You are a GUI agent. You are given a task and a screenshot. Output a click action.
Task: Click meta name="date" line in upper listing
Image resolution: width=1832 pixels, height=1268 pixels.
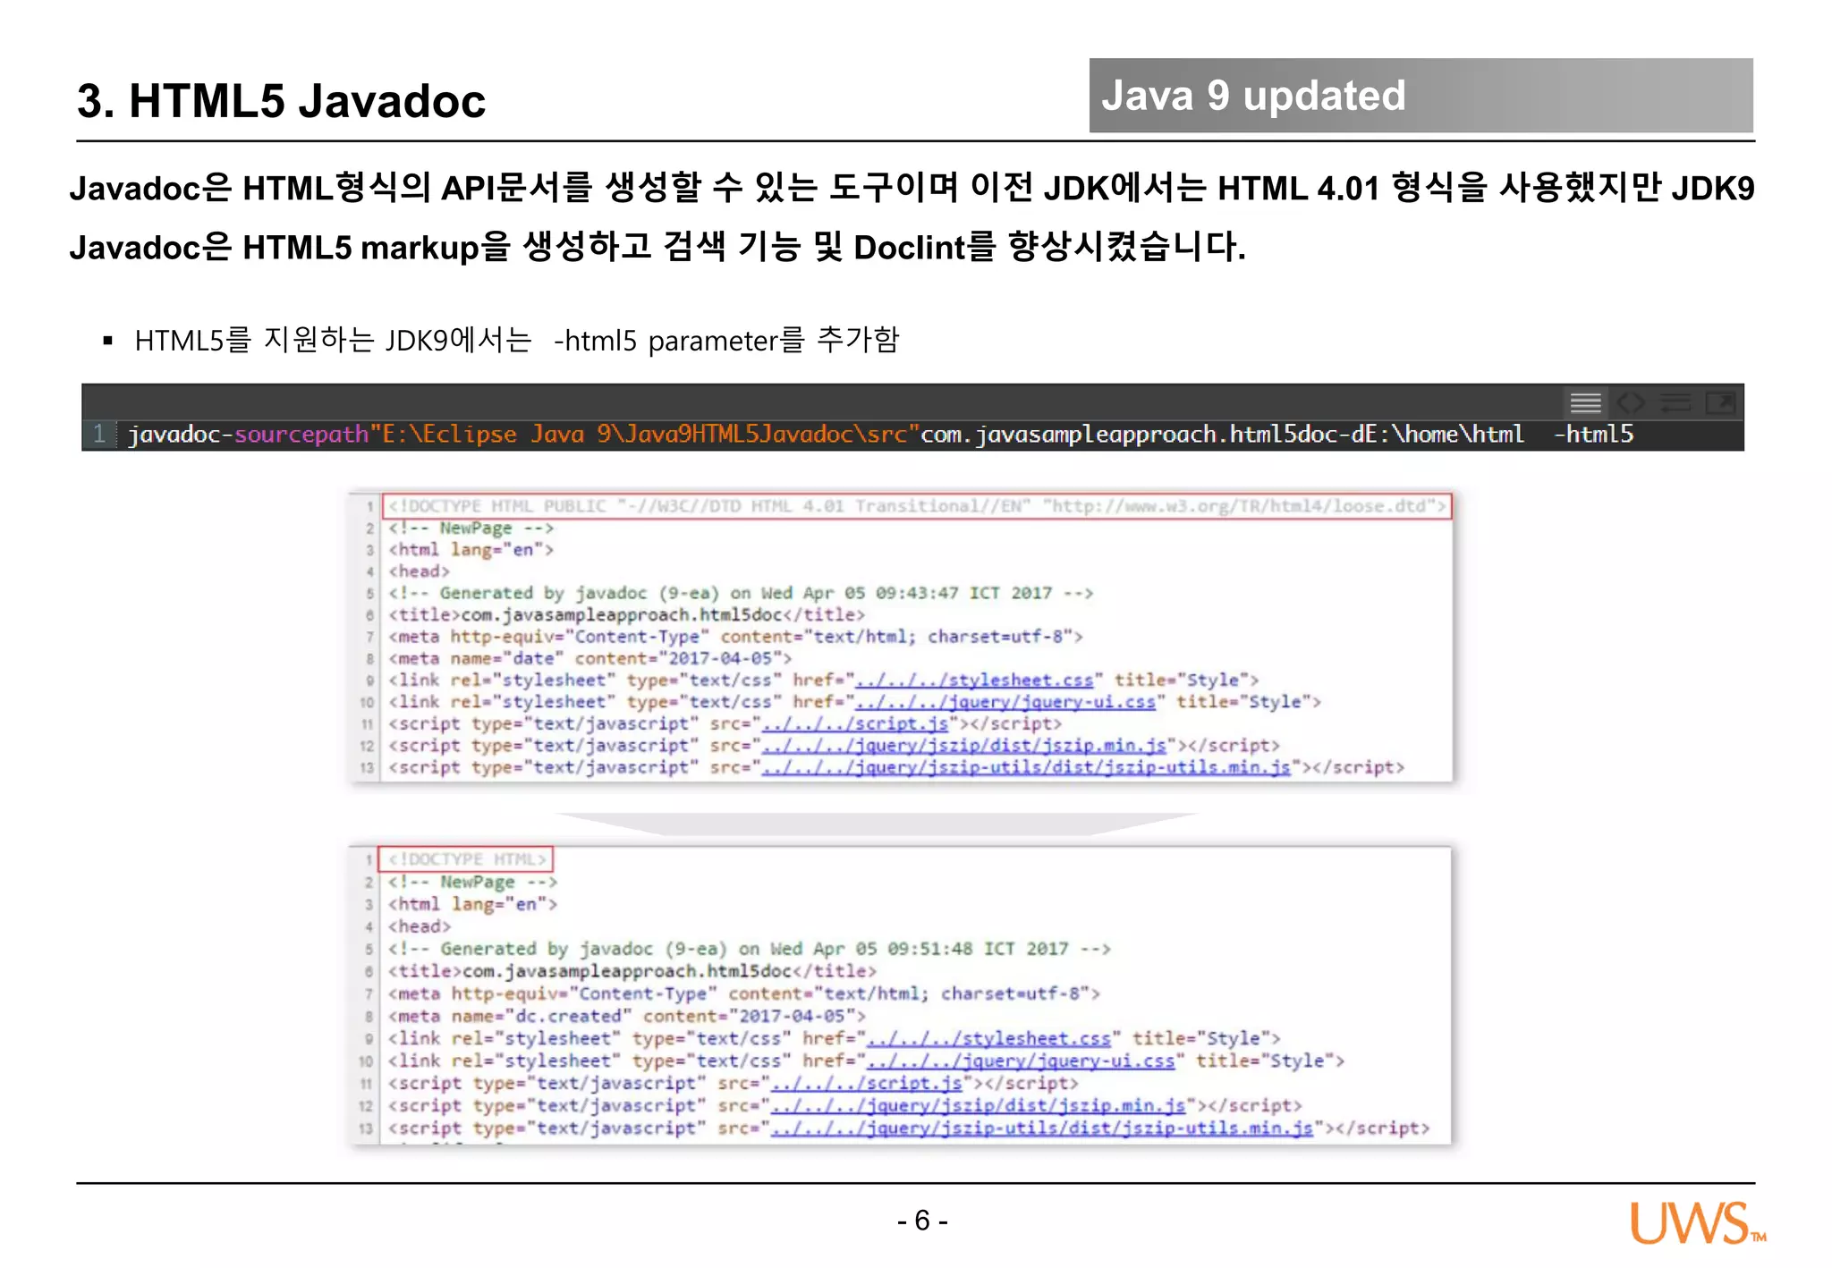(x=589, y=659)
